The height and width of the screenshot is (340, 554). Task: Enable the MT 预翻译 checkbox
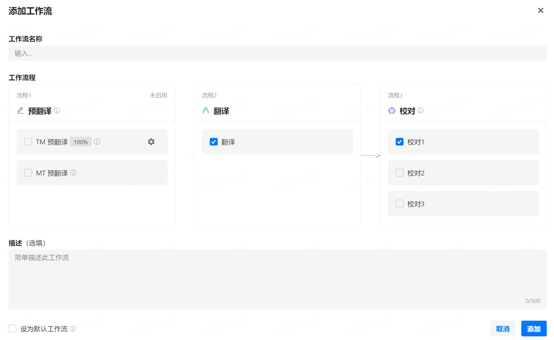coord(28,173)
